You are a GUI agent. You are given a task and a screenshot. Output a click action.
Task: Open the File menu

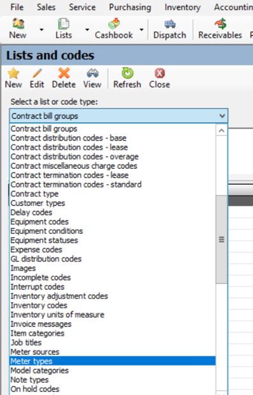[x=17, y=7]
